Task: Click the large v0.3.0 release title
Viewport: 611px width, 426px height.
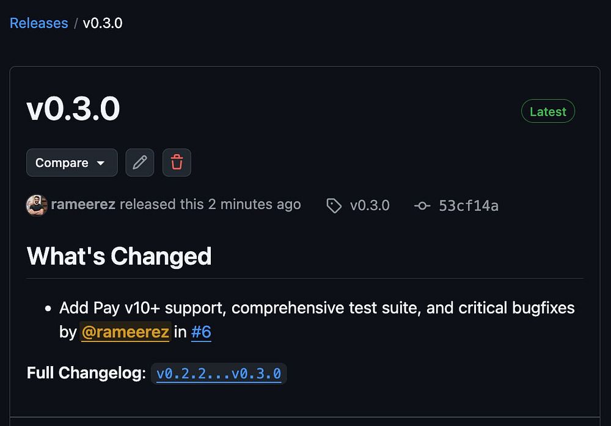Action: (73, 110)
